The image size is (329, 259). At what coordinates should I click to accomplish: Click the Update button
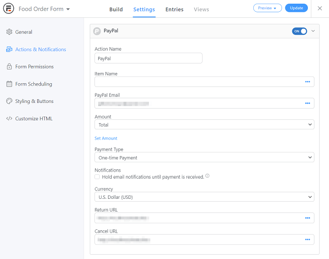tap(296, 8)
